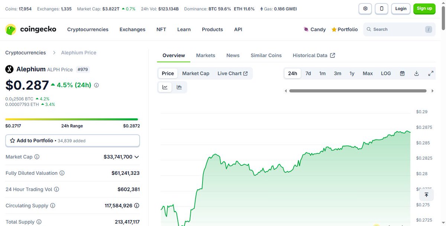Click the Alephium coin logo
Viewport: 446px width, 226px height.
pos(9,69)
